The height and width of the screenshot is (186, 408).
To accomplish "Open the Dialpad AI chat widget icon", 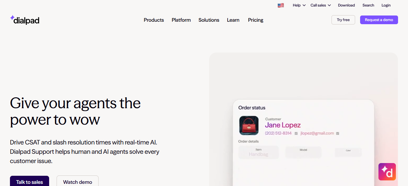I will point(387,172).
